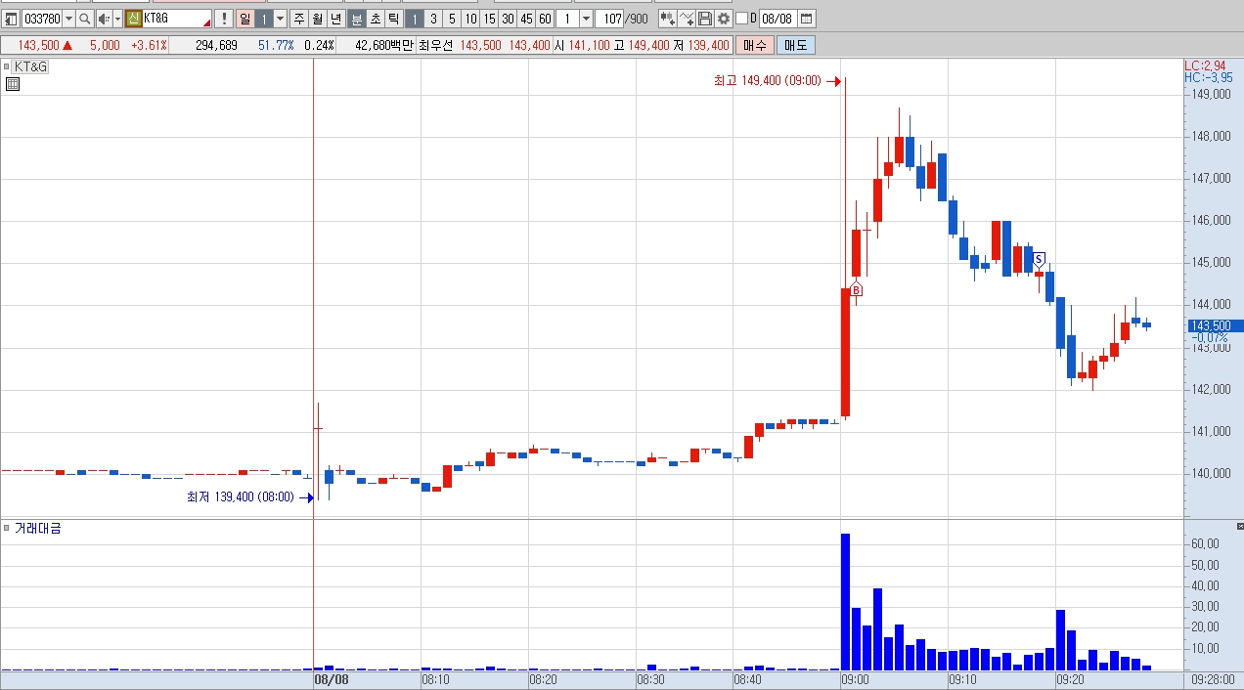Select the 60 minute interval tab
This screenshot has height=690, width=1244.
point(545,19)
